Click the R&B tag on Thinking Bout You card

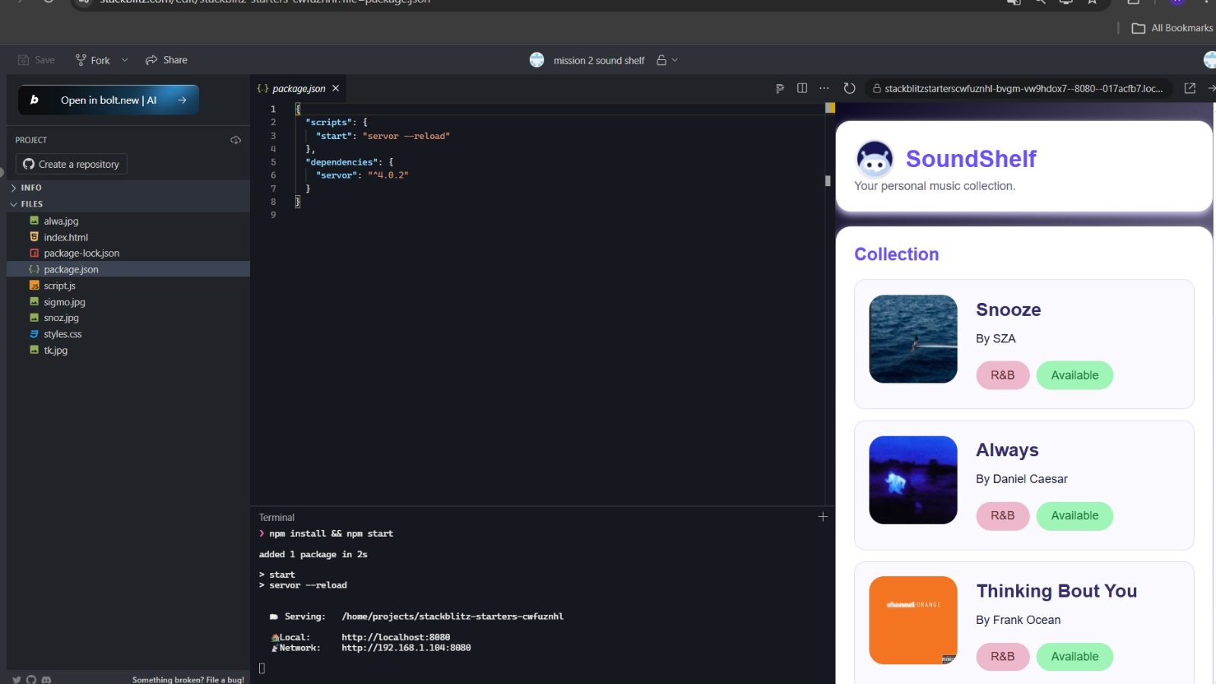pyautogui.click(x=1002, y=657)
